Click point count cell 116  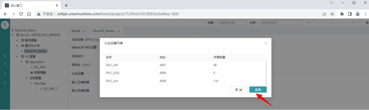point(216,81)
